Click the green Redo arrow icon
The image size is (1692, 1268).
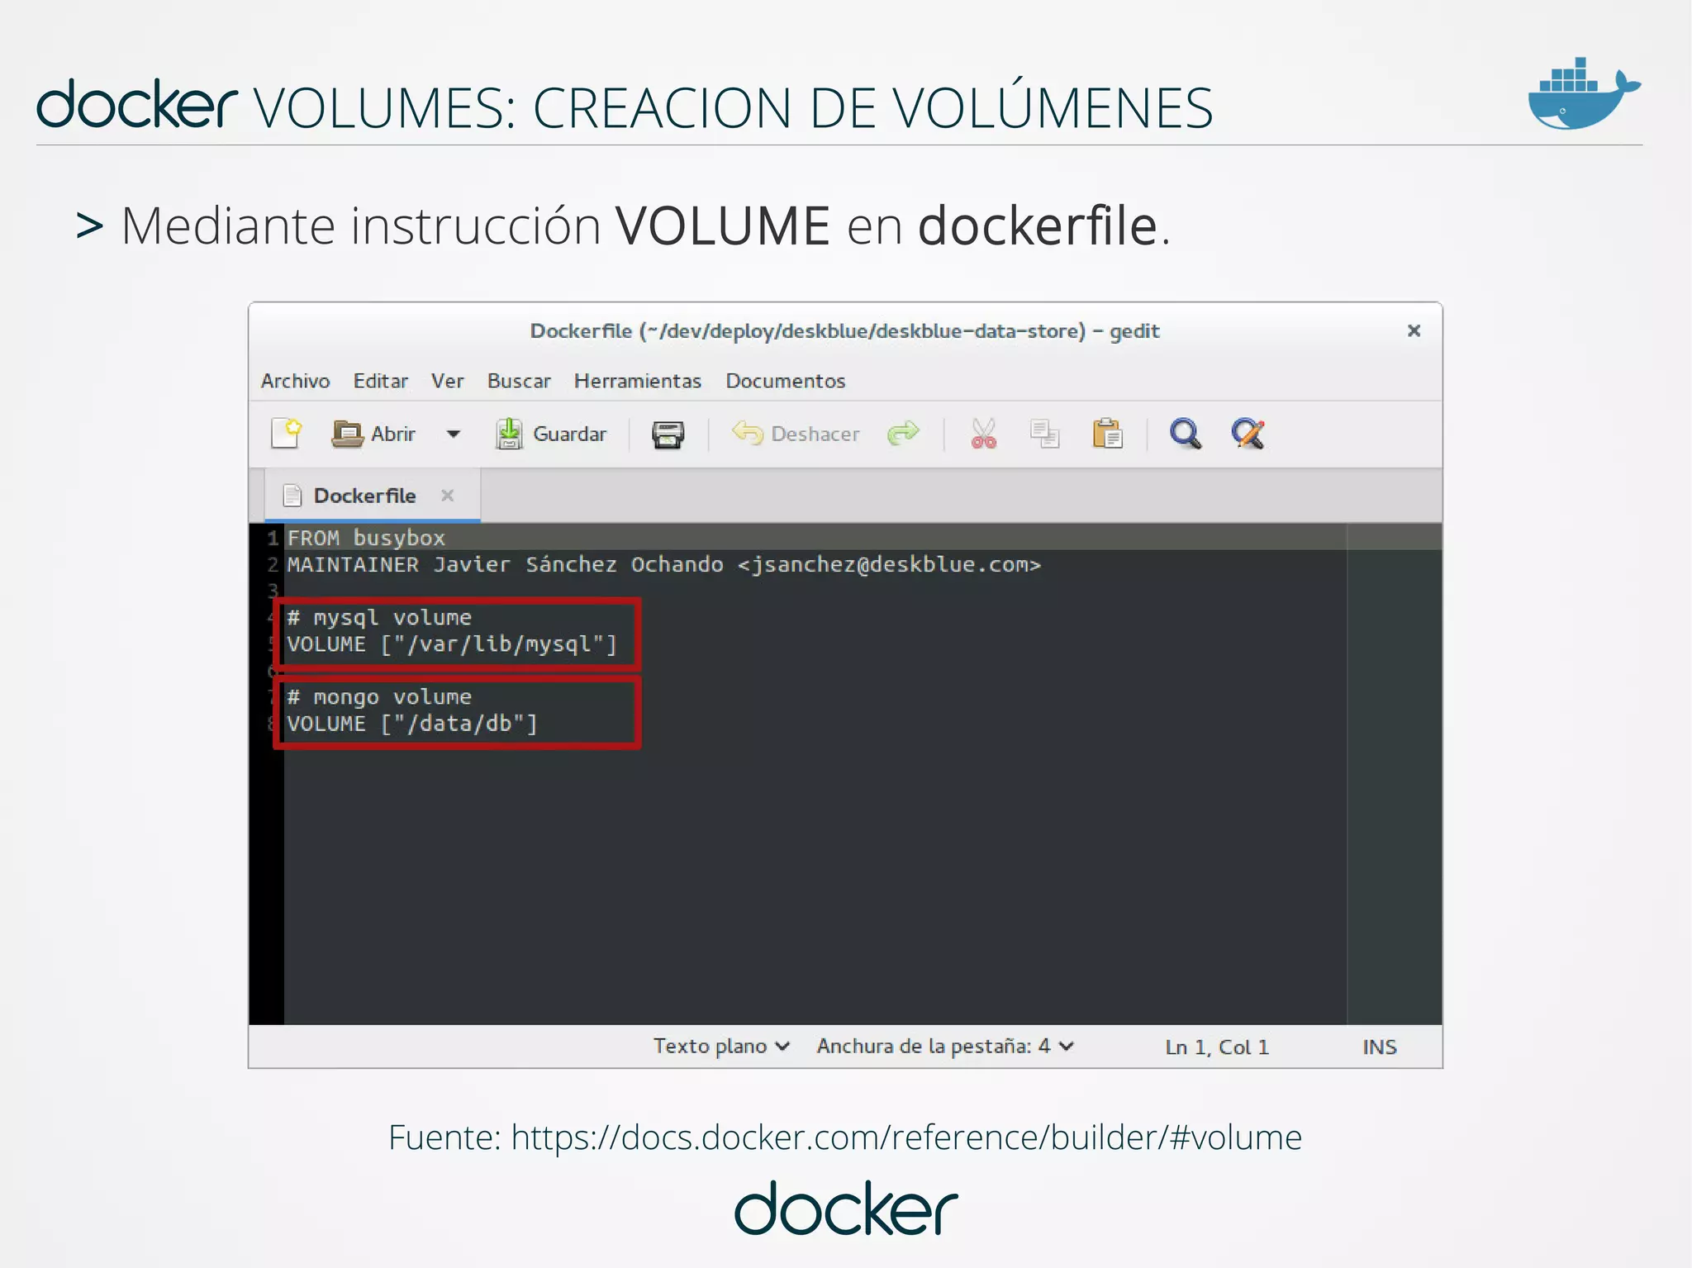pos(903,433)
